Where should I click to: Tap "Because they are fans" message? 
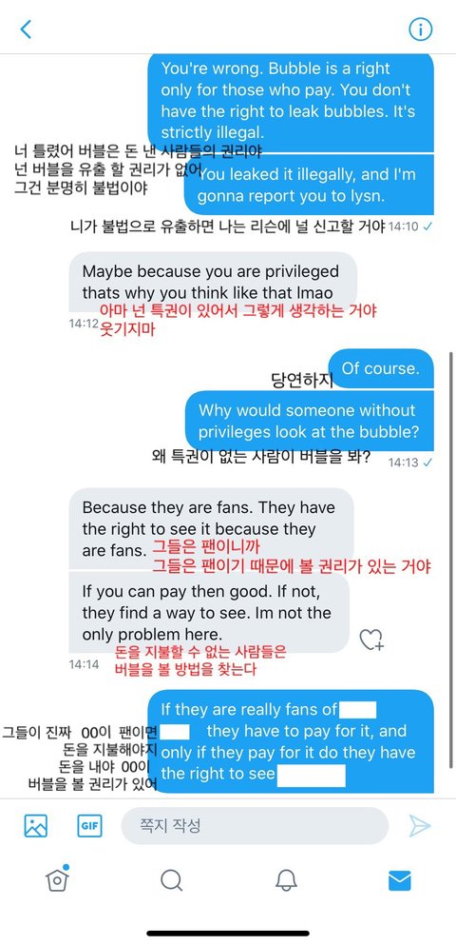pyautogui.click(x=211, y=528)
